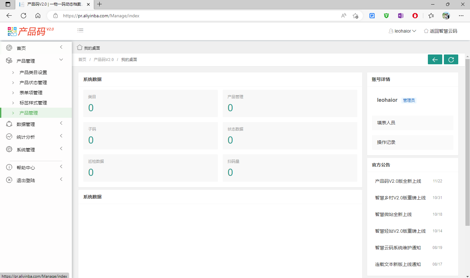Collapse the 产品管理 sidebar section
Screen dimensions: 470x278
pyautogui.click(x=61, y=60)
